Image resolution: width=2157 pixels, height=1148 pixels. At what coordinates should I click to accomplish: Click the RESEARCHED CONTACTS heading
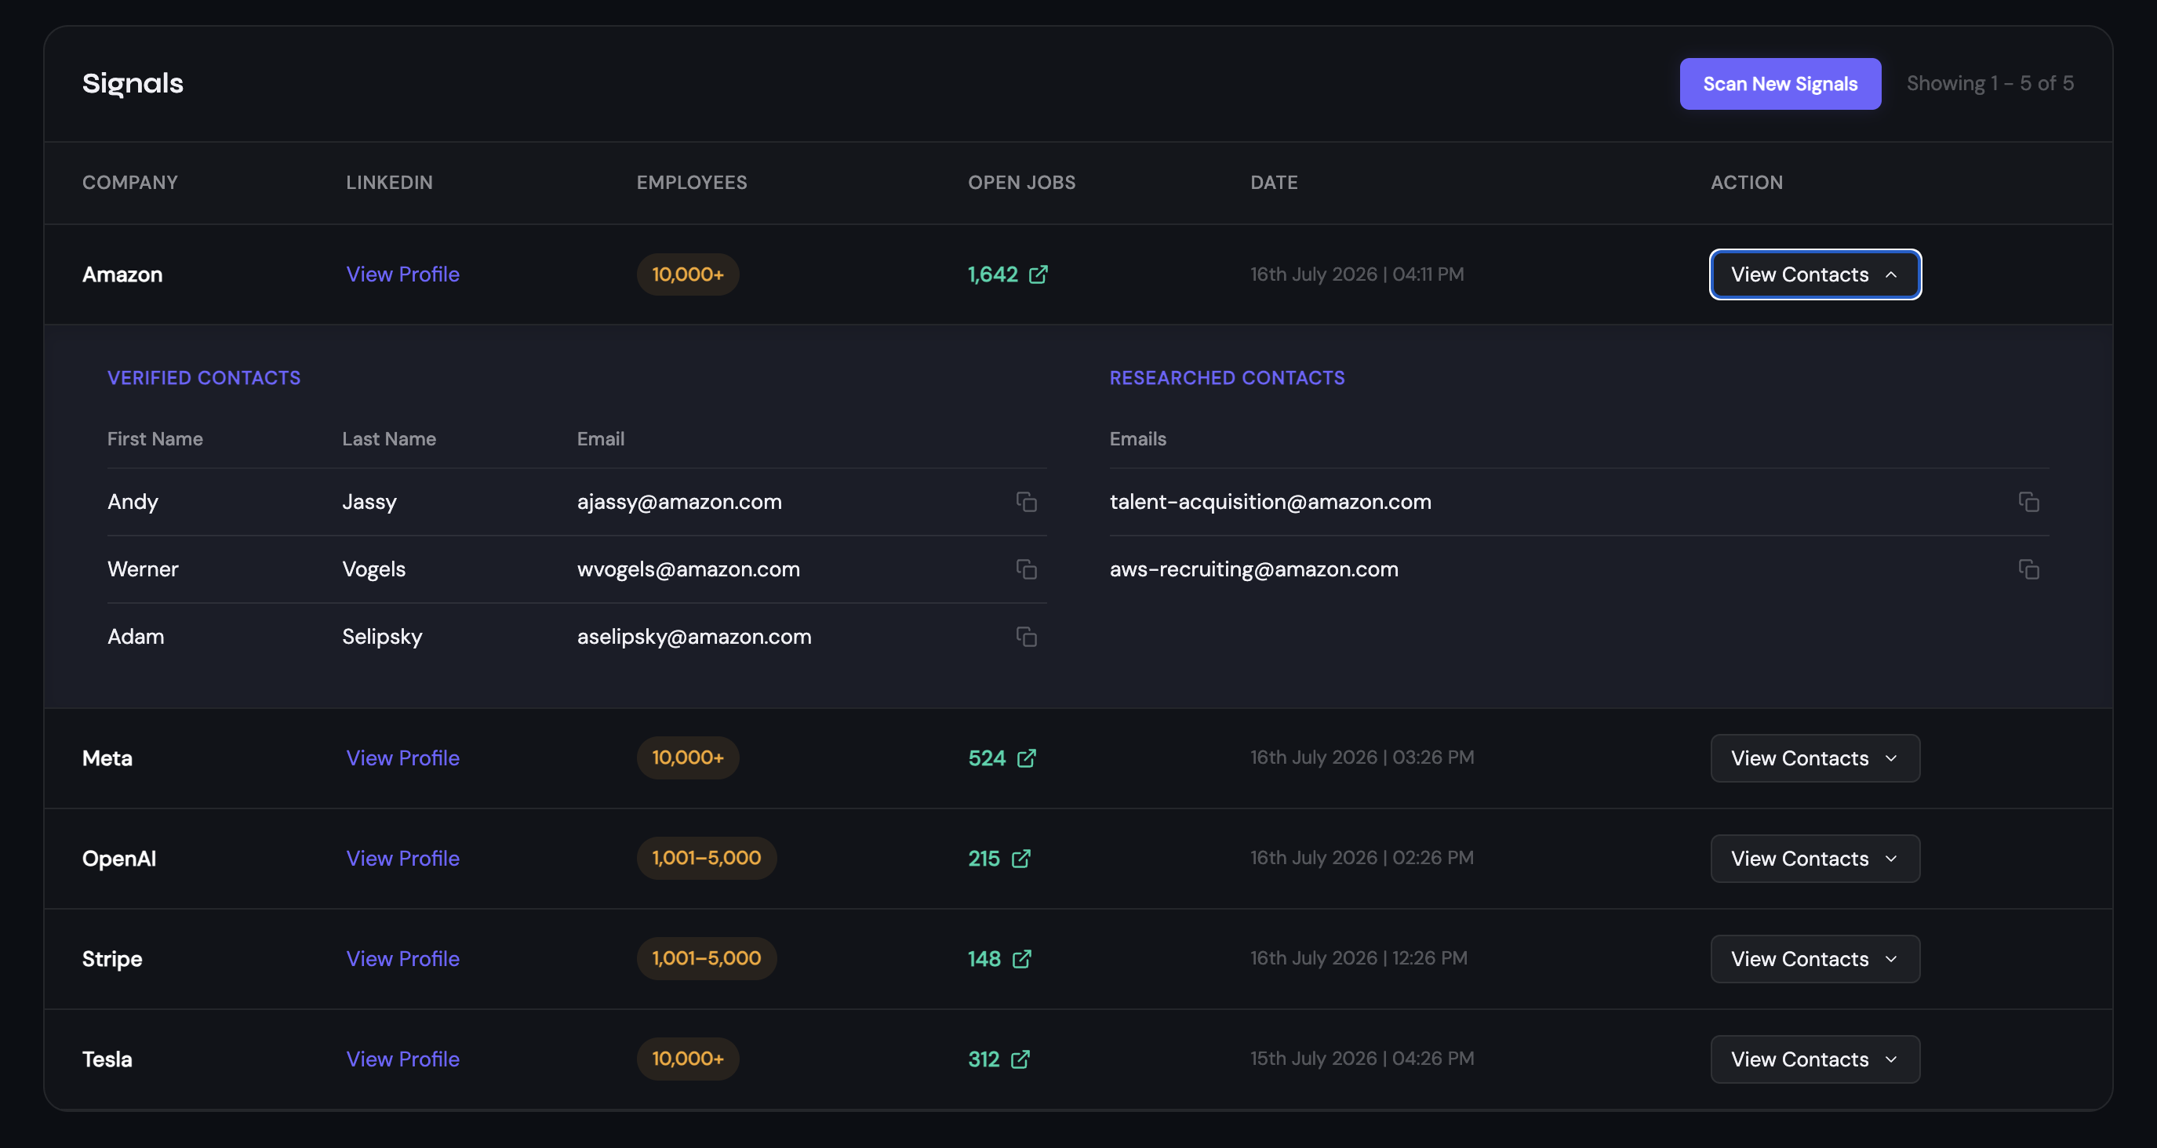(1227, 379)
